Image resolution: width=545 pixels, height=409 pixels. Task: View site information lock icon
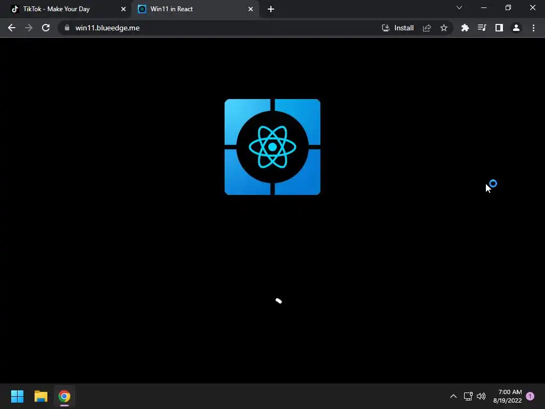point(67,28)
